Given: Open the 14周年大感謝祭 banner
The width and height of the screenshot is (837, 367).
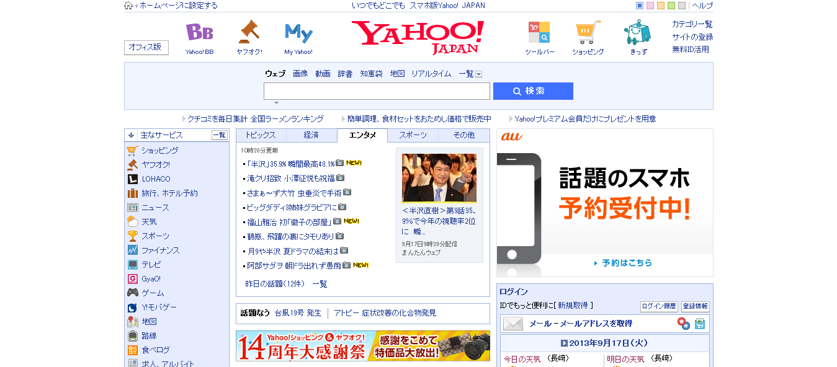Looking at the screenshot, I should [x=363, y=346].
